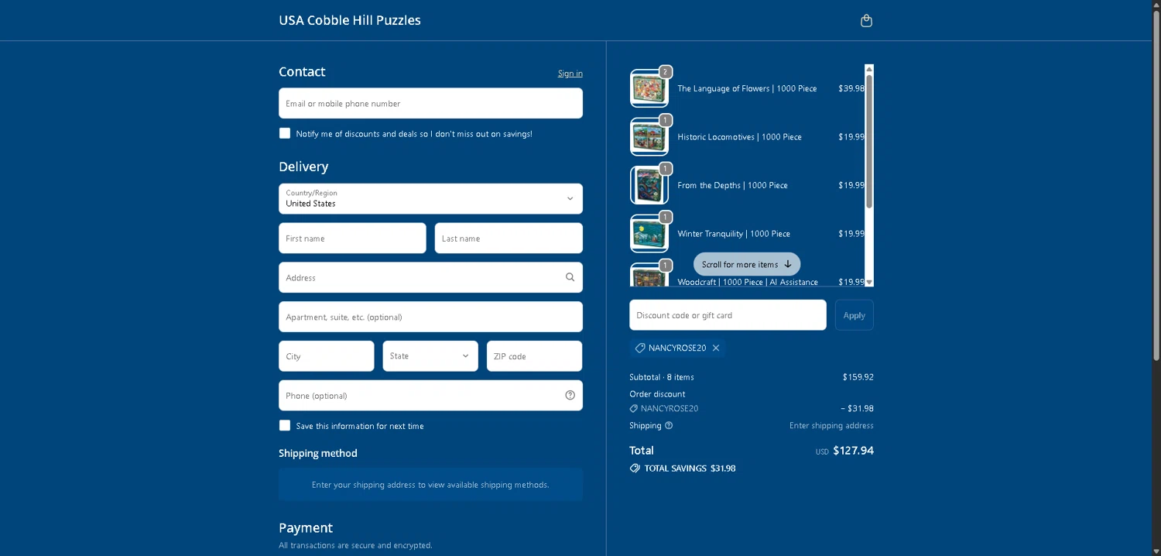
Task: Click the page vertical scrollbar
Action: pyautogui.click(x=1156, y=186)
